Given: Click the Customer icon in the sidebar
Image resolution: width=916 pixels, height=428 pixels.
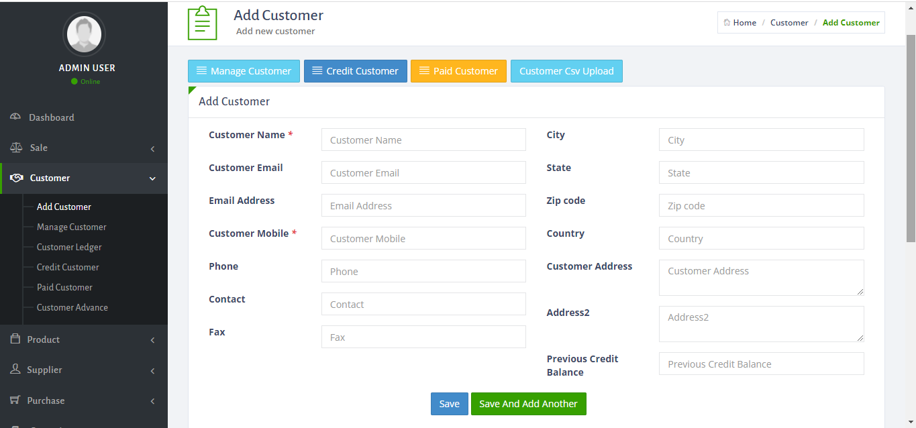Looking at the screenshot, I should [16, 178].
